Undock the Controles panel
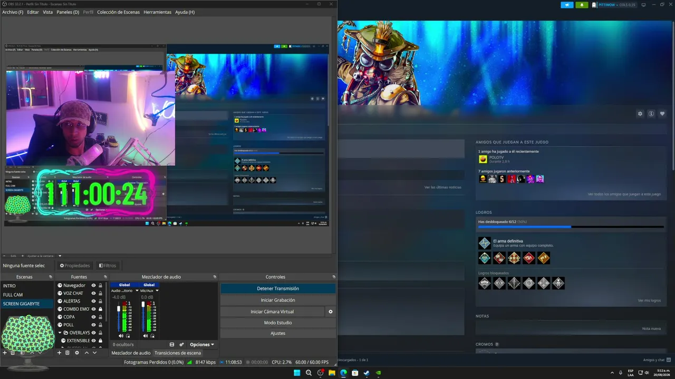 (x=334, y=277)
